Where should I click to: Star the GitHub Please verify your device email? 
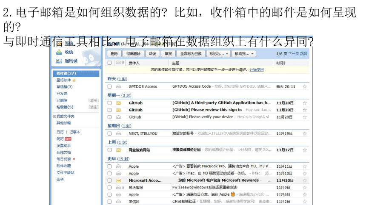305,117
